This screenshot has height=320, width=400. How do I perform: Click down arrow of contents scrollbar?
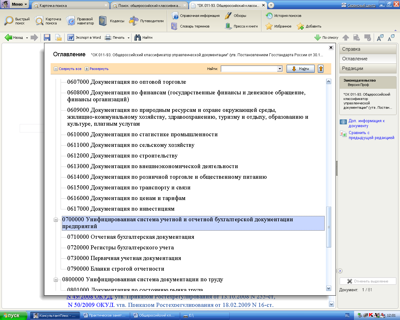[x=328, y=288]
